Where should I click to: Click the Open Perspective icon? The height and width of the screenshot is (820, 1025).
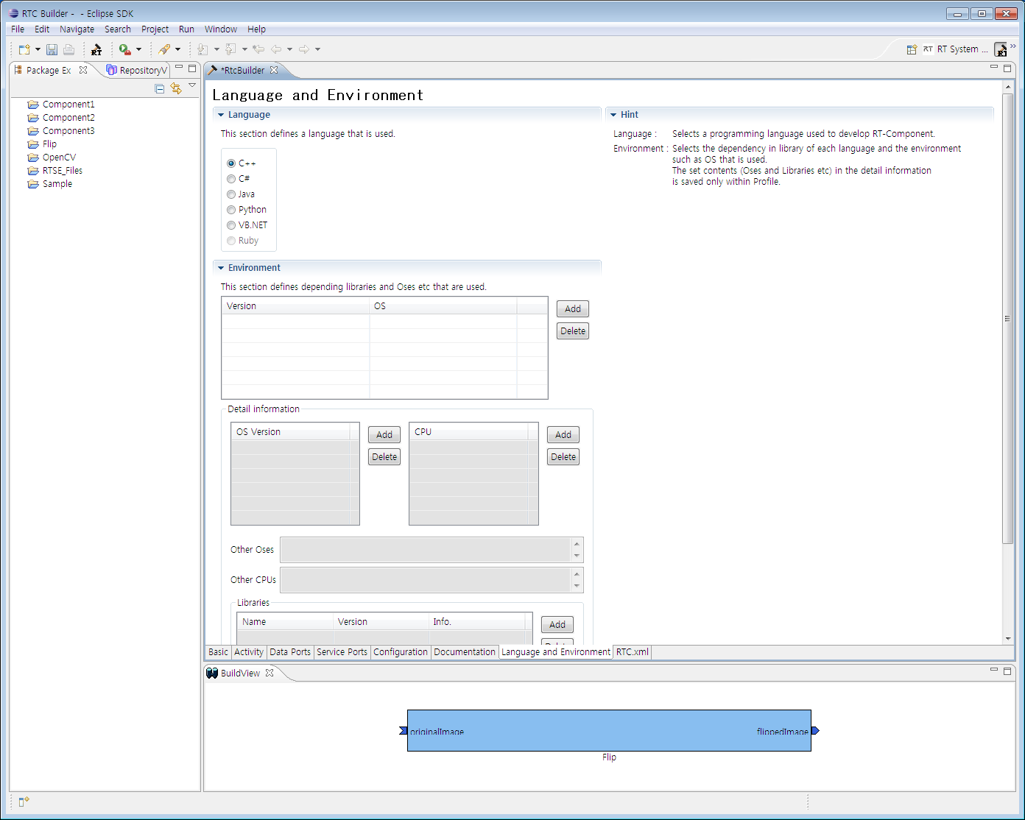912,49
